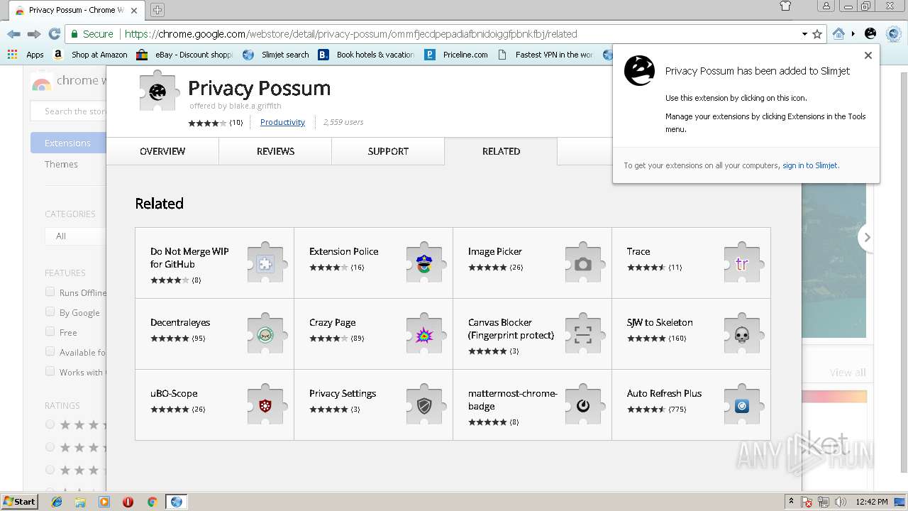Open the Slimjet search bookmark

[275, 55]
